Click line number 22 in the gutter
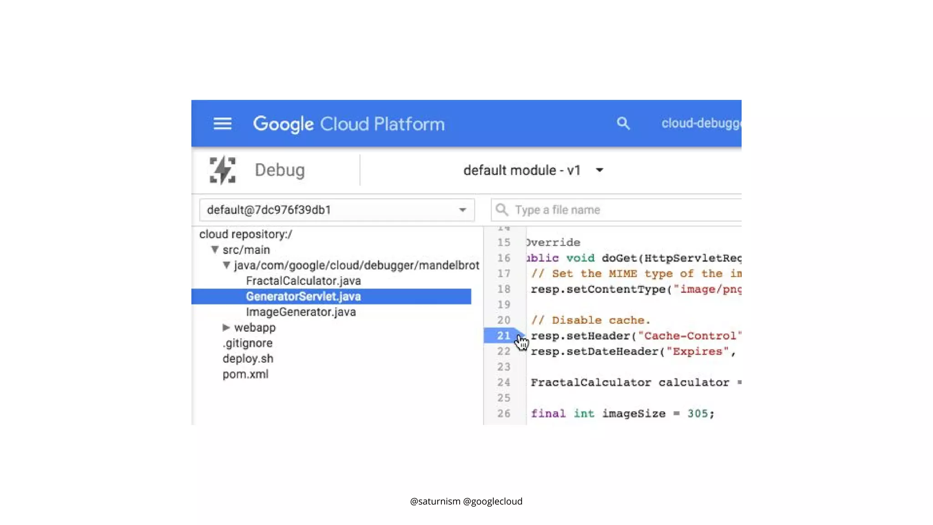933x525 pixels. (x=503, y=351)
